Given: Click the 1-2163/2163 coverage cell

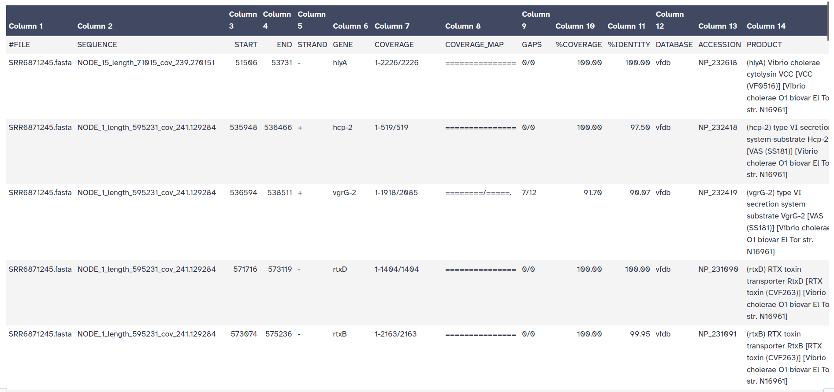Looking at the screenshot, I should pyautogui.click(x=395, y=334).
